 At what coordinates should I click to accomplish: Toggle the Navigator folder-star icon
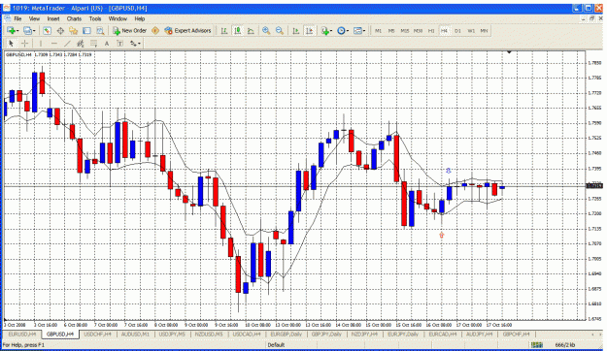pyautogui.click(x=74, y=30)
